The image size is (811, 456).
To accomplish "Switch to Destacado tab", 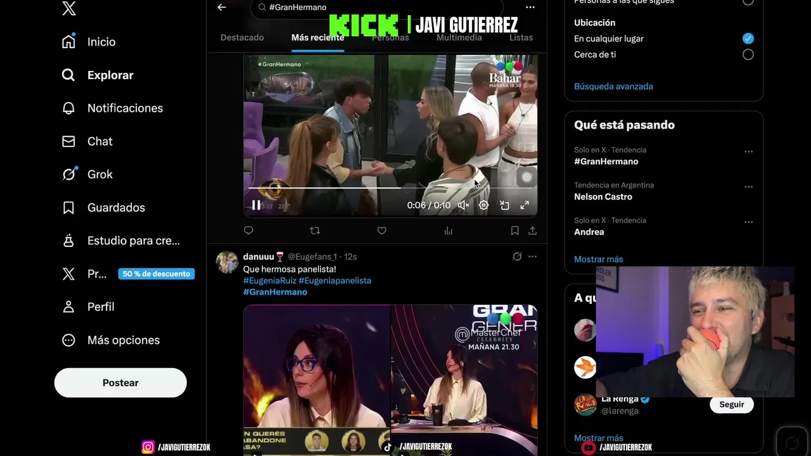I will [242, 37].
